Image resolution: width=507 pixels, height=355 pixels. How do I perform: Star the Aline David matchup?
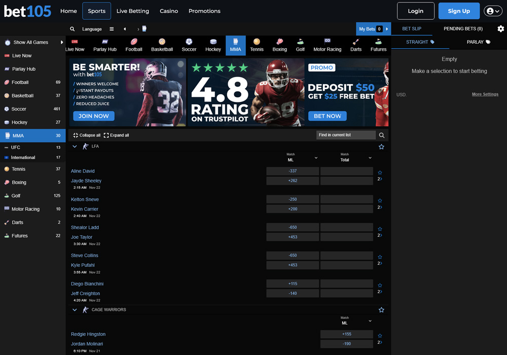click(380, 172)
